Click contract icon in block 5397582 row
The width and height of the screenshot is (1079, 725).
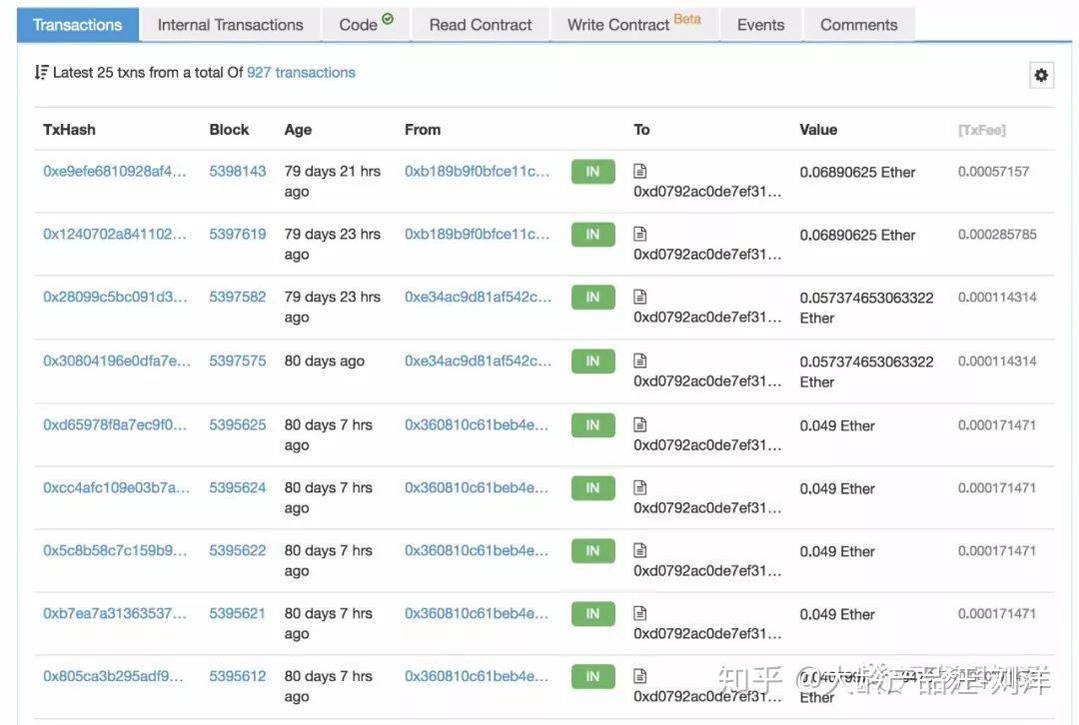pyautogui.click(x=640, y=297)
